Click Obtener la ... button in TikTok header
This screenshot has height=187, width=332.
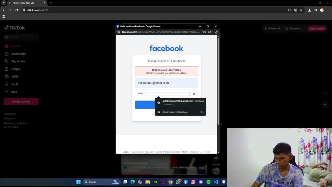(x=294, y=29)
